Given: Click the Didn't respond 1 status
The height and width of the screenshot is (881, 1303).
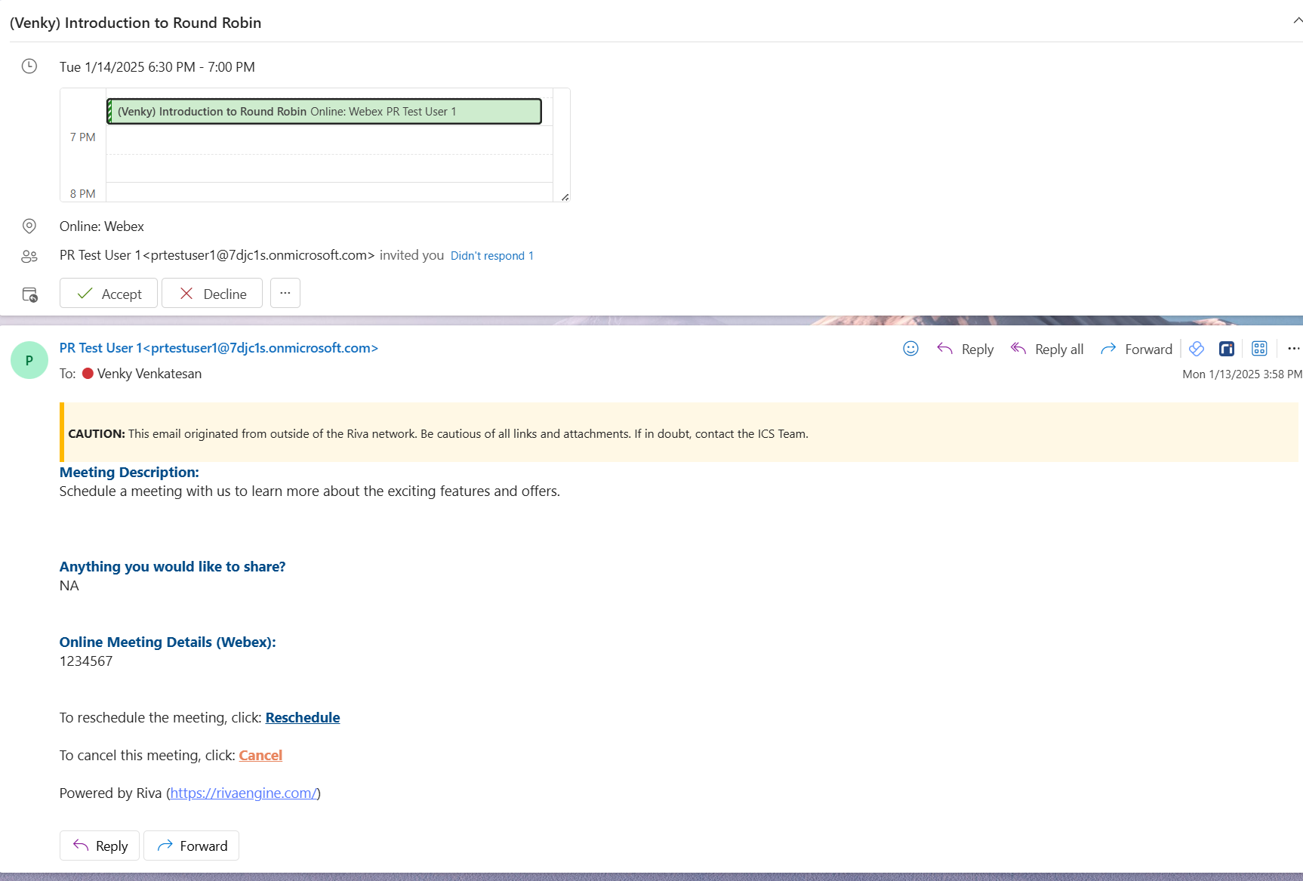Looking at the screenshot, I should [x=491, y=256].
